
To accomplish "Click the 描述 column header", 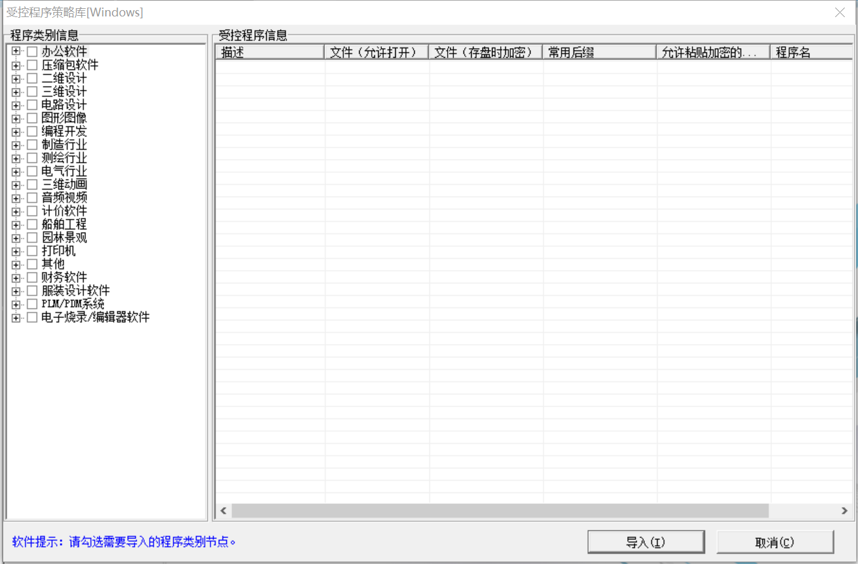I will [x=270, y=52].
